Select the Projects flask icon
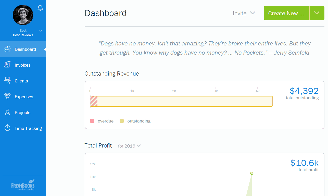This screenshot has height=196, width=328. [x=8, y=112]
